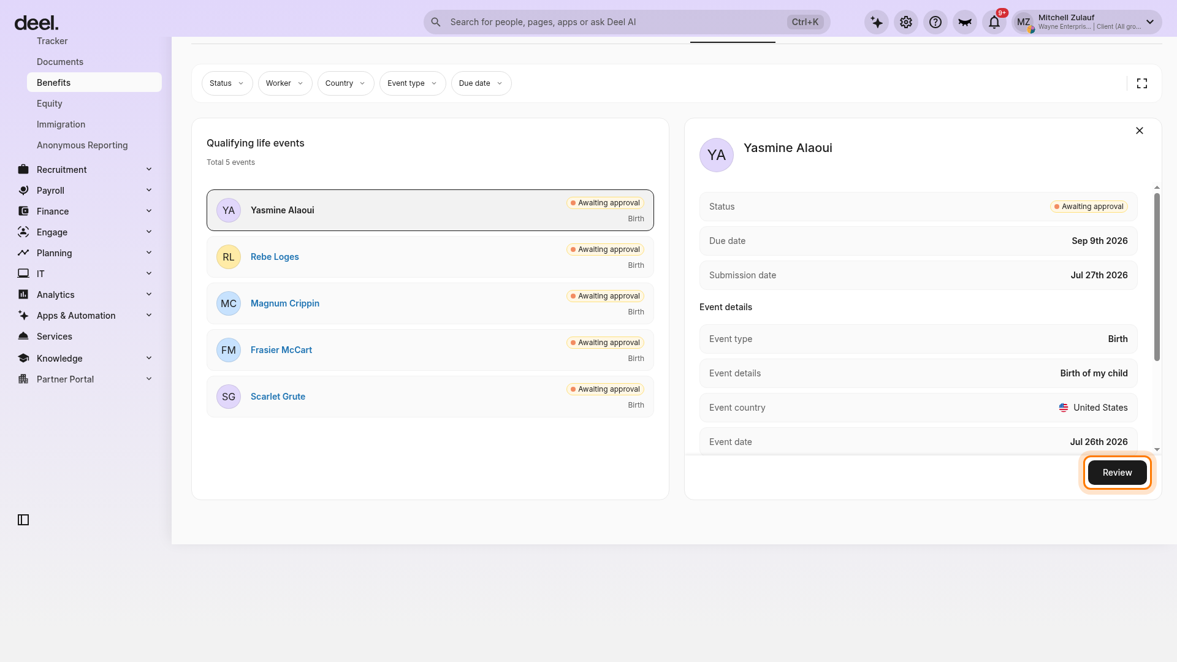Click Magnum Crippin's MC avatar
The image size is (1177, 662).
[229, 303]
